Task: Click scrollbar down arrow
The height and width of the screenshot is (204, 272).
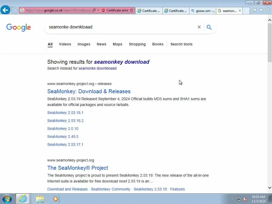Action: coord(270,188)
